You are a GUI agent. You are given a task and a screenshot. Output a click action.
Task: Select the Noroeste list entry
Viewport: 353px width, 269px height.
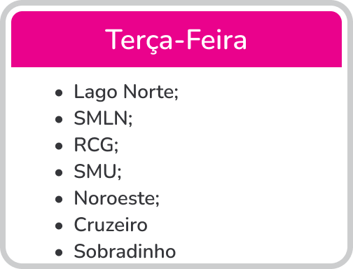point(117,198)
